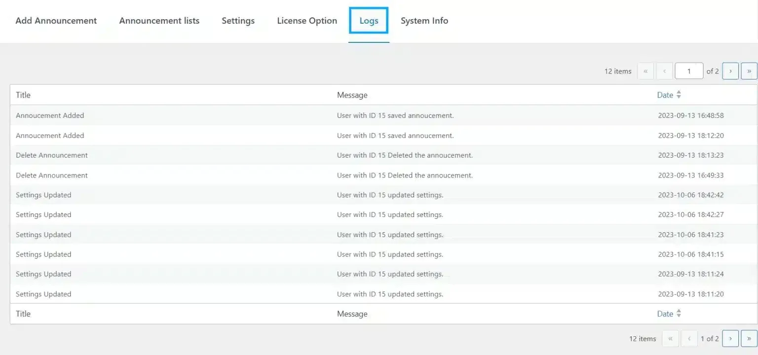This screenshot has width=758, height=355.
Task: Jump to last page from bottom pagination
Action: (749, 338)
